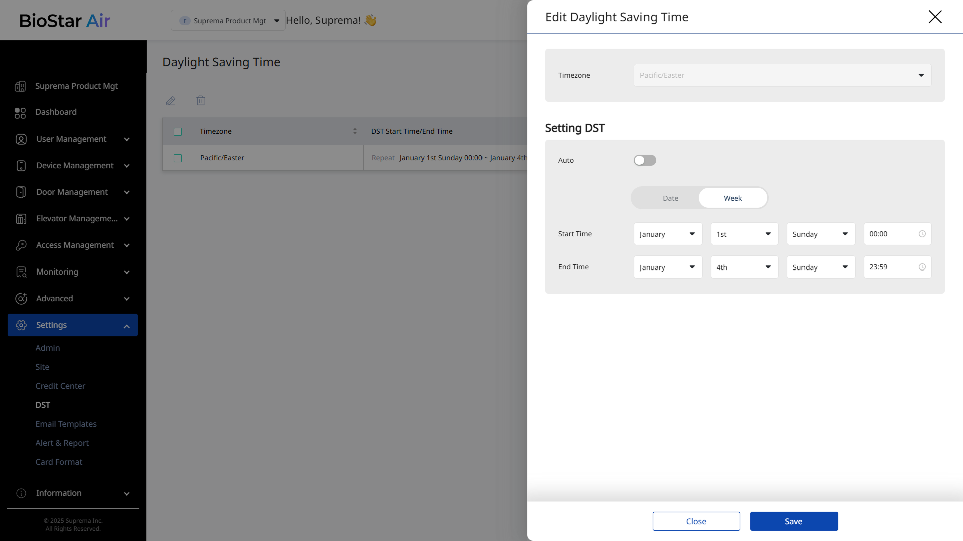Tick the select-all checkbox in table header
The height and width of the screenshot is (541, 963).
[178, 132]
